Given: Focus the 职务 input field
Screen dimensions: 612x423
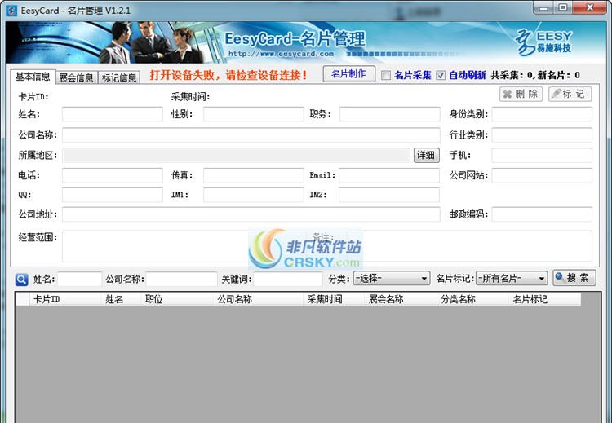Looking at the screenshot, I should 390,114.
